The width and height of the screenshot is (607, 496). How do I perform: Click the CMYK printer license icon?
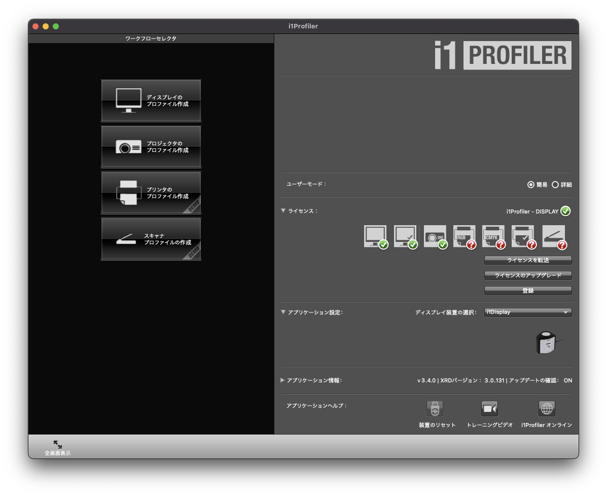coord(494,236)
